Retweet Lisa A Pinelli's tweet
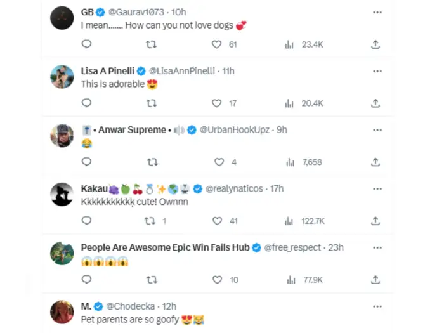The image size is (444, 333). 152,103
